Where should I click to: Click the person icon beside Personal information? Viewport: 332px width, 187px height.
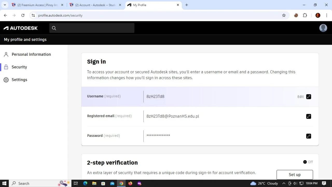click(x=6, y=54)
